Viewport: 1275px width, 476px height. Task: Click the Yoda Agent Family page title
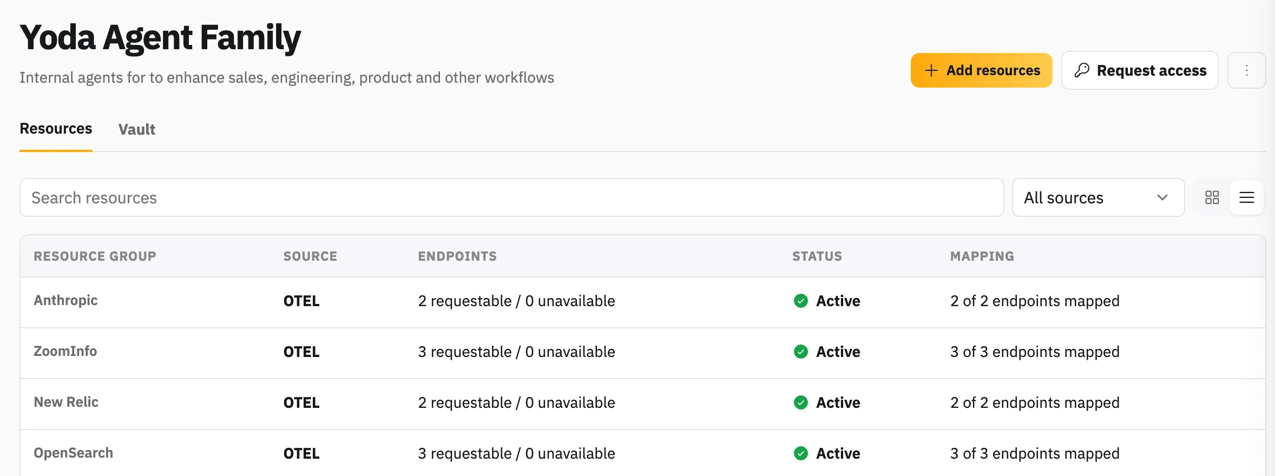pyautogui.click(x=160, y=37)
